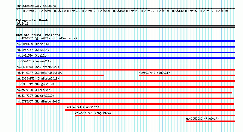Click the 16q24.2 band label
The height and width of the screenshot is (132, 243).
[x=22, y=24]
